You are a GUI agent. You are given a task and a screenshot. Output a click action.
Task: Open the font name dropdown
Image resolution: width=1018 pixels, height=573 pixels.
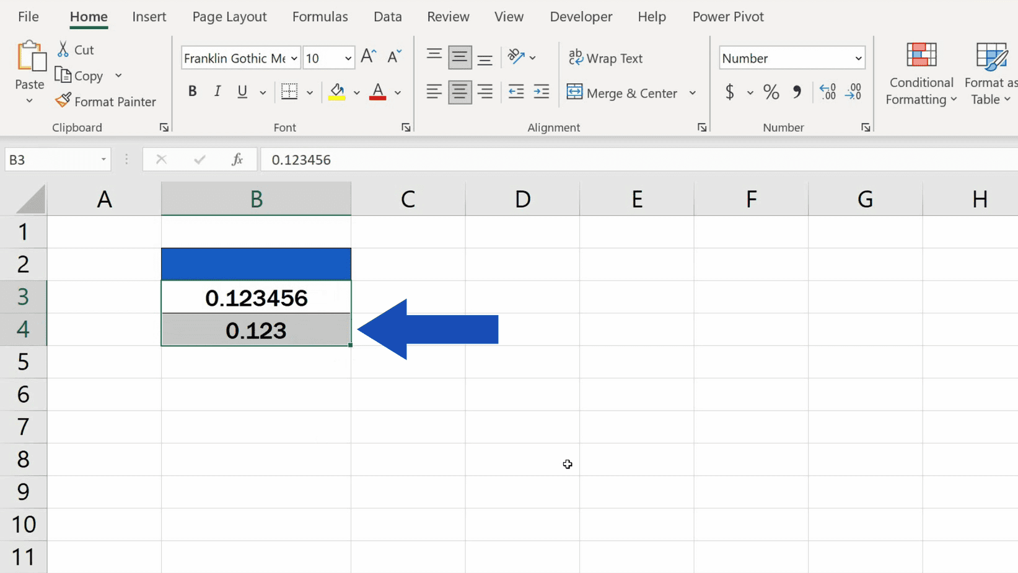click(295, 58)
